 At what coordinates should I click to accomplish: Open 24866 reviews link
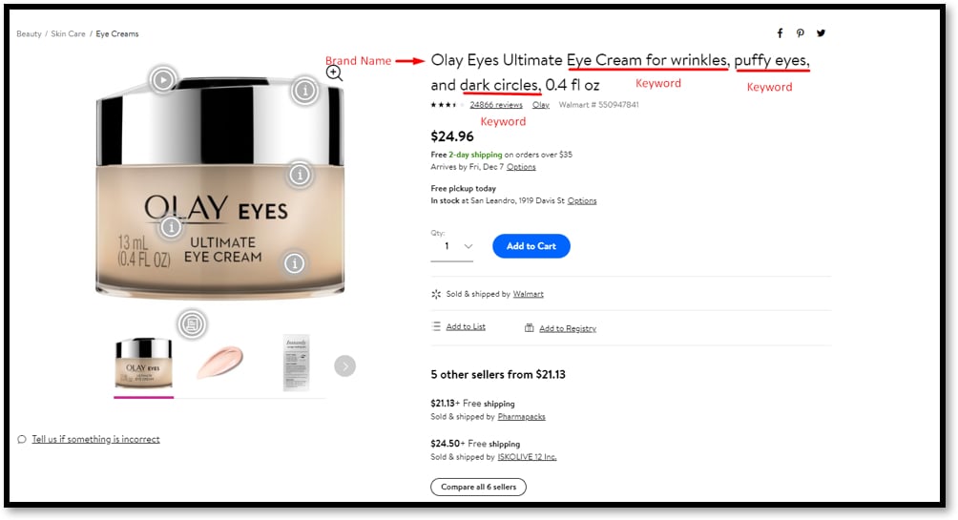[496, 105]
